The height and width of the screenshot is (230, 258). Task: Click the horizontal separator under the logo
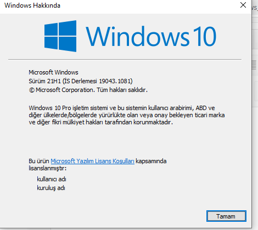[x=125, y=59]
